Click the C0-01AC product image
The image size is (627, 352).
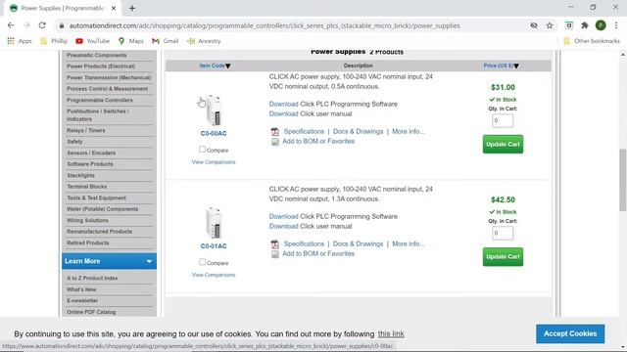pos(214,223)
